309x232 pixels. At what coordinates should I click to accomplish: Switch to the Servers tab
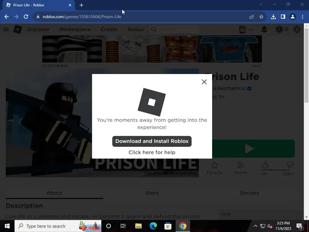pyautogui.click(x=249, y=193)
